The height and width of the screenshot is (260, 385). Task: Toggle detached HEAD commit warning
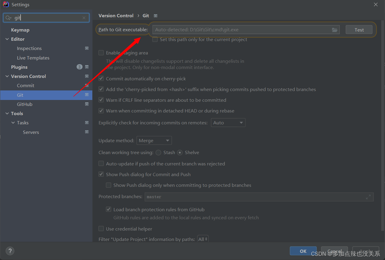tap(101, 111)
